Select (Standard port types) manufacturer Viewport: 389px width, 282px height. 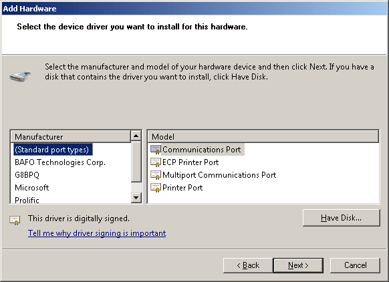pyautogui.click(x=52, y=150)
